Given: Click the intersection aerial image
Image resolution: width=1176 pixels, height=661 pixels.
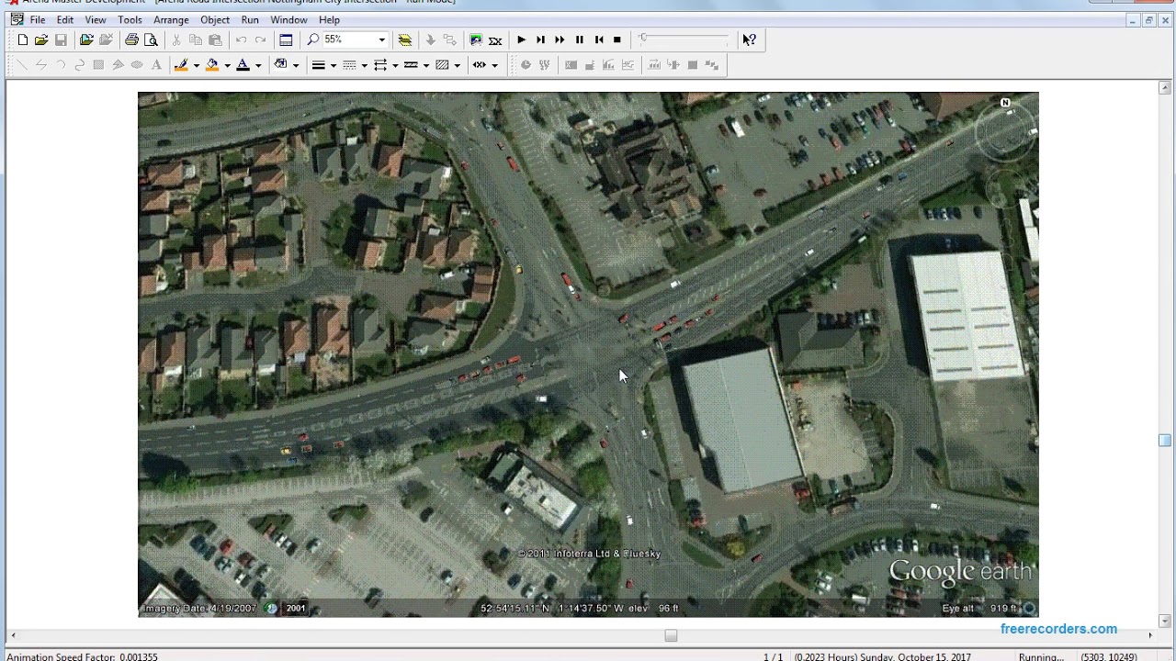Looking at the screenshot, I should pos(588,354).
